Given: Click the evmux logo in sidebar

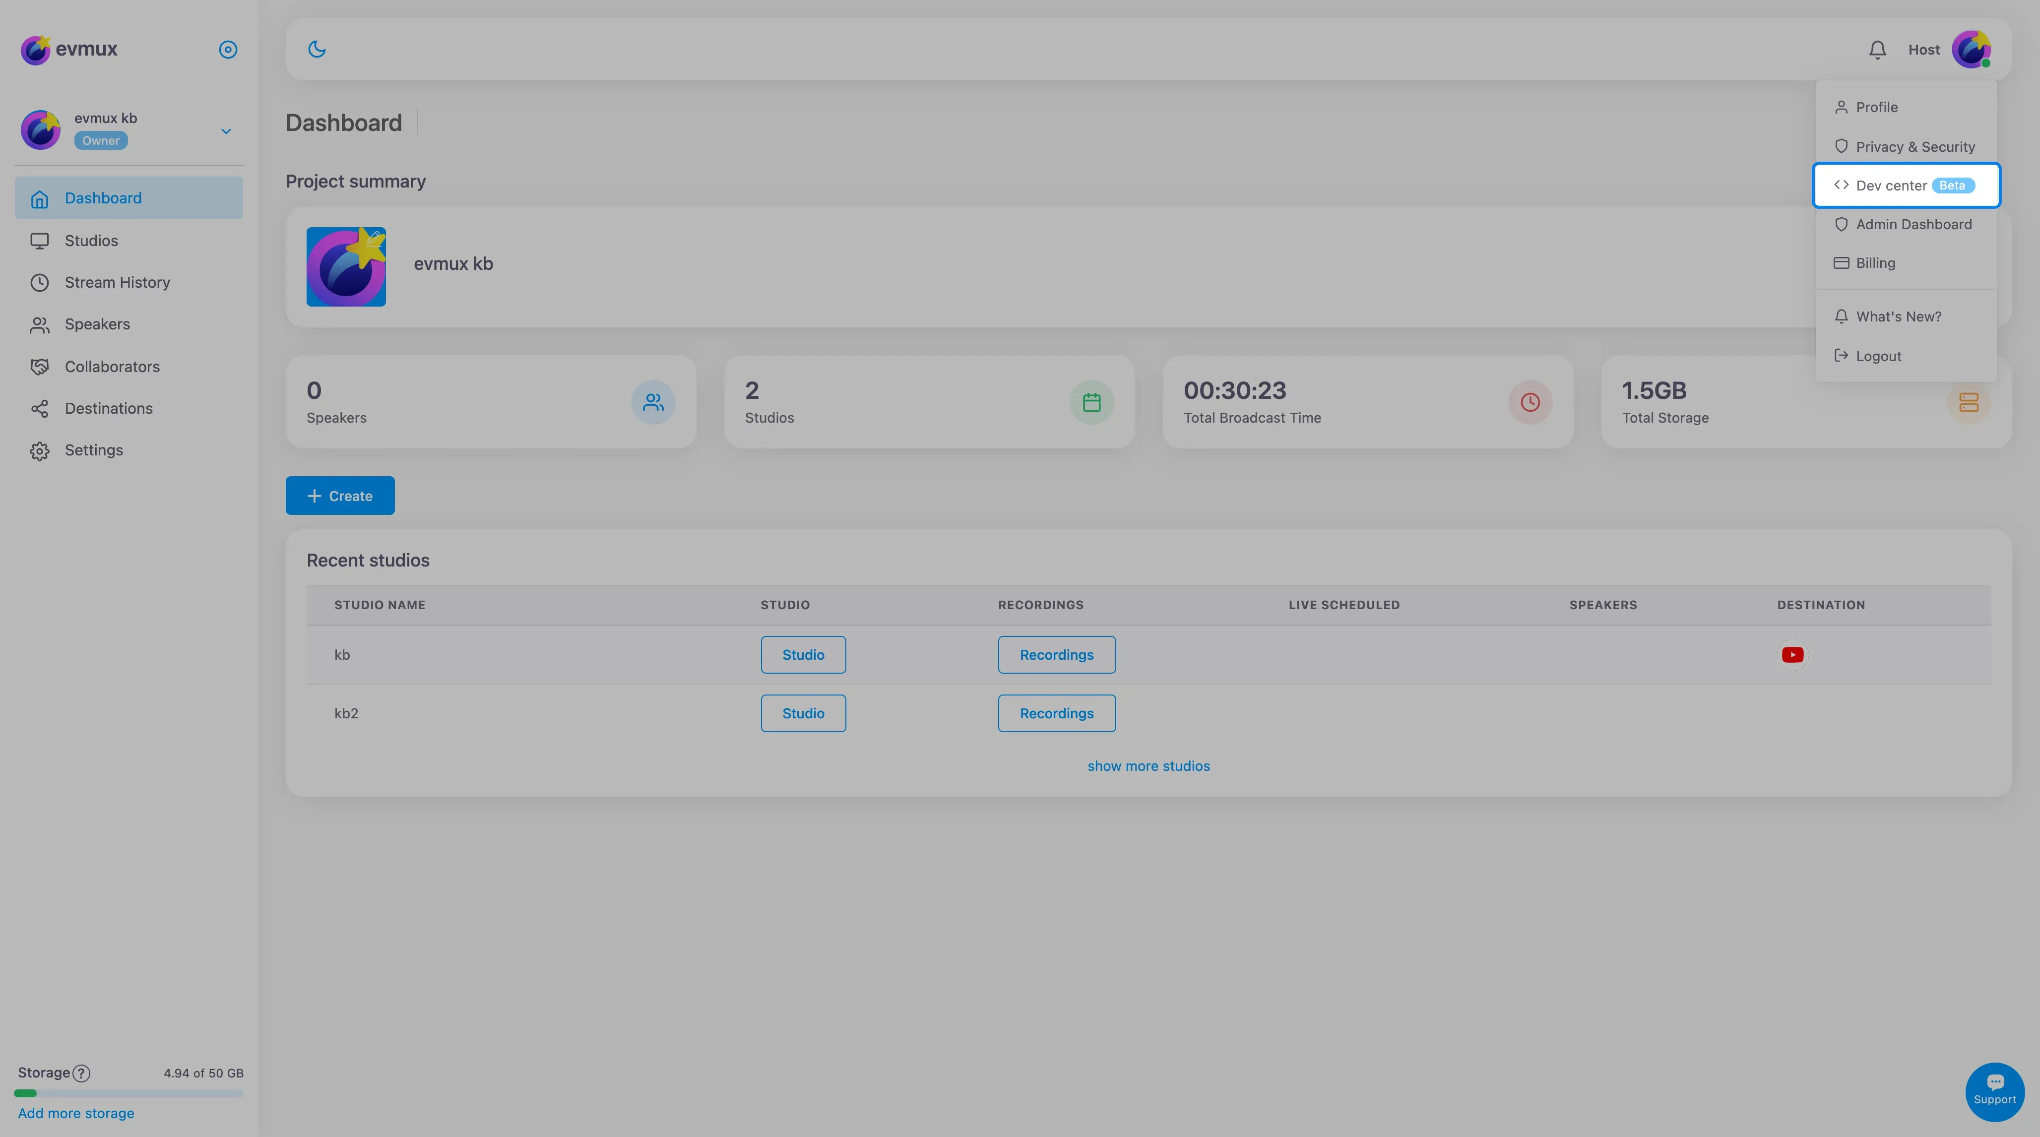Looking at the screenshot, I should pos(69,49).
